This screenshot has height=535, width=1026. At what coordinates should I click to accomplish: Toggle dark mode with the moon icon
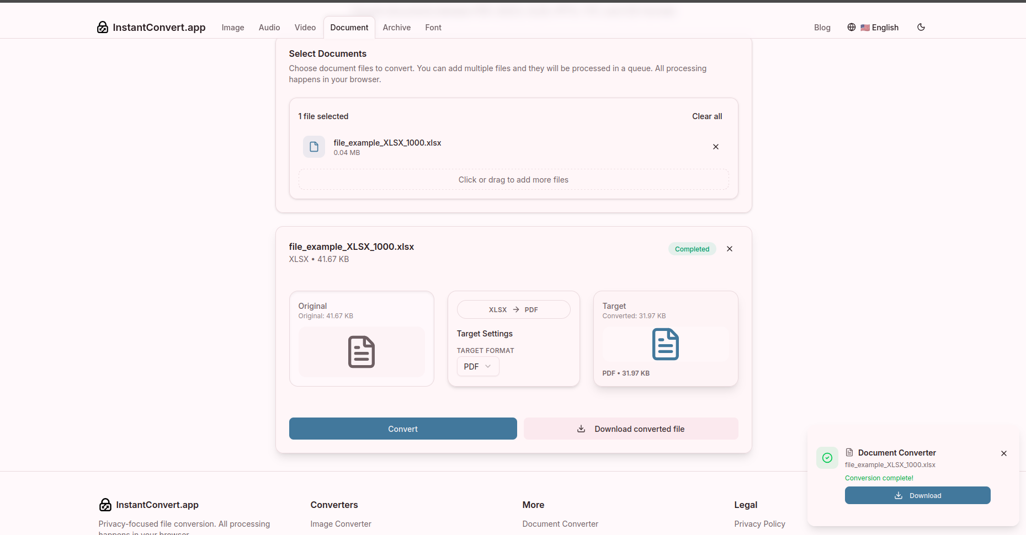[x=921, y=27]
